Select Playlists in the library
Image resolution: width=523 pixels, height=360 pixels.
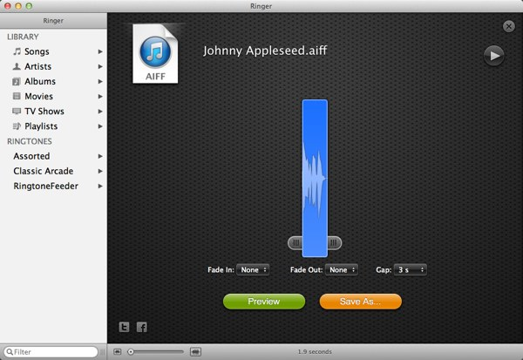coord(41,126)
